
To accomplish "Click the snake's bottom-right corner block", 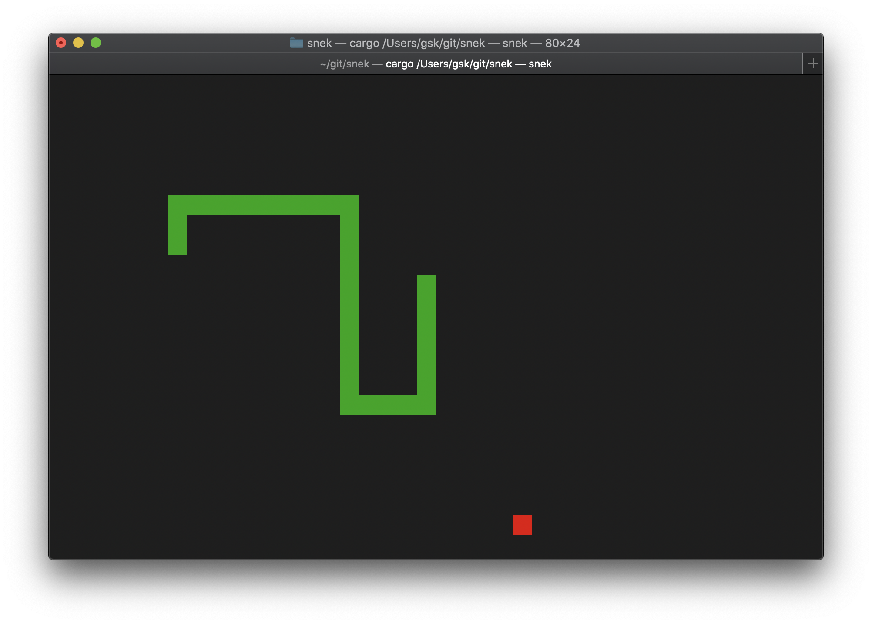I will click(426, 405).
